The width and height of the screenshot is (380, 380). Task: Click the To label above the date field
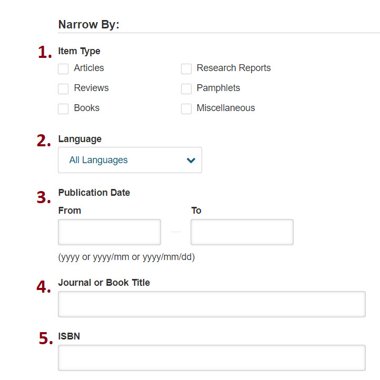196,211
